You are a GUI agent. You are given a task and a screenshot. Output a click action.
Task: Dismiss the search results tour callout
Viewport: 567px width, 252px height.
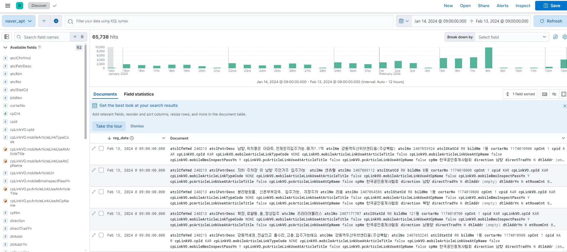(x=137, y=126)
